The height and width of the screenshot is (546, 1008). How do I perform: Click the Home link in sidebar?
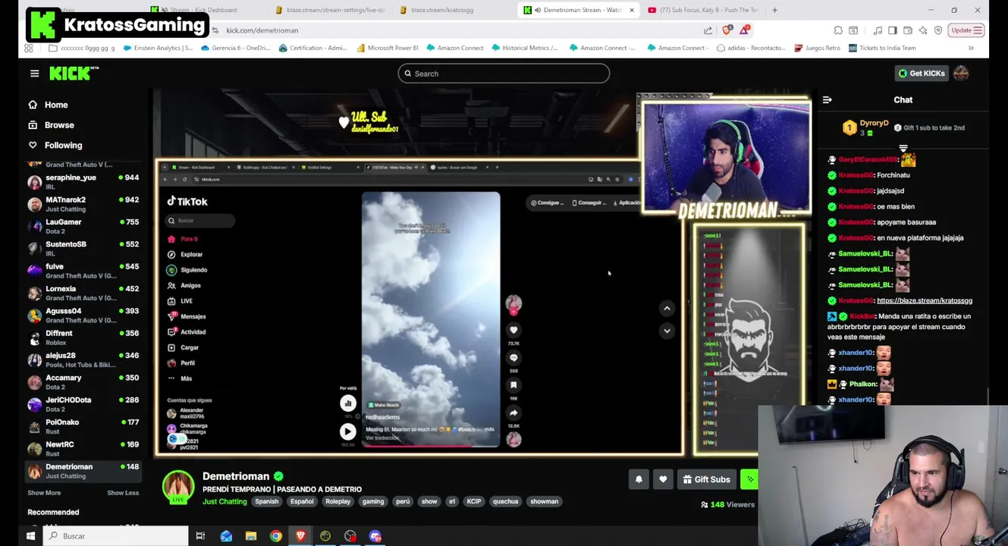tap(56, 105)
